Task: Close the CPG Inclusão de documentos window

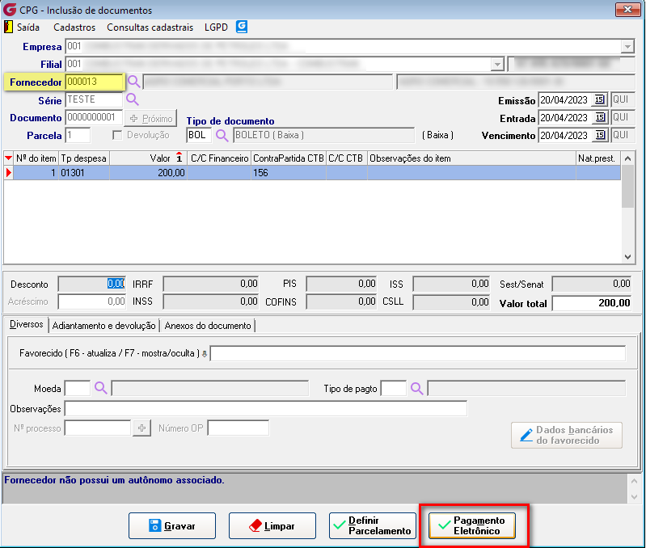Action: point(627,9)
